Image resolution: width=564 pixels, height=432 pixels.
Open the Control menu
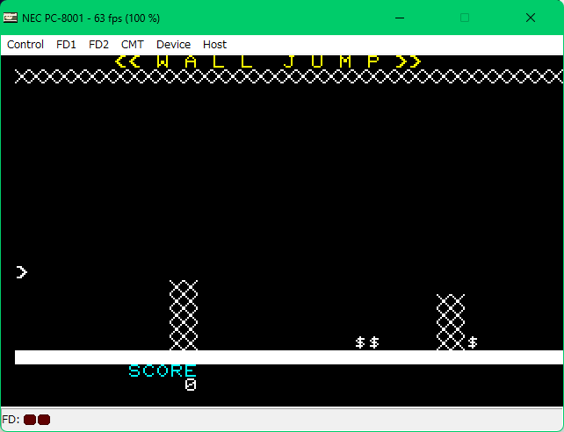(x=25, y=44)
